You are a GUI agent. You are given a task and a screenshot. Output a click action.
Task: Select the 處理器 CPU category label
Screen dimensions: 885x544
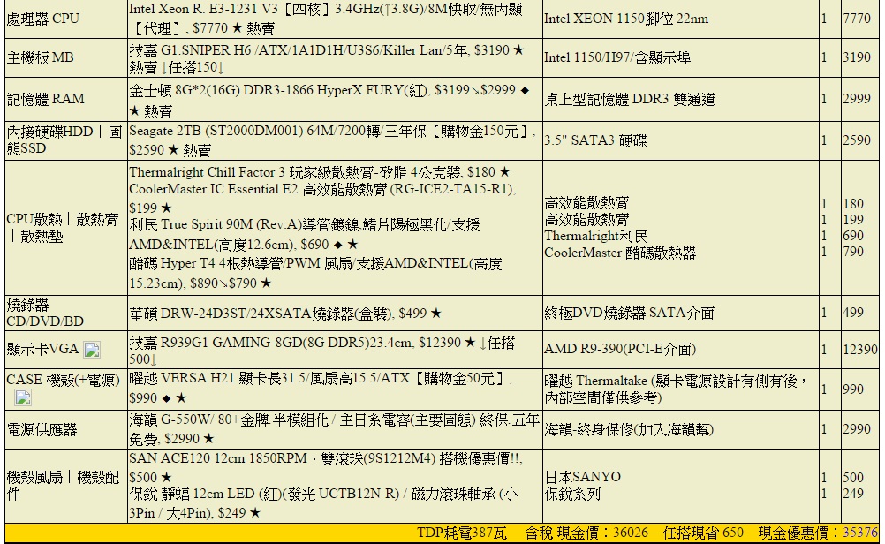click(43, 19)
